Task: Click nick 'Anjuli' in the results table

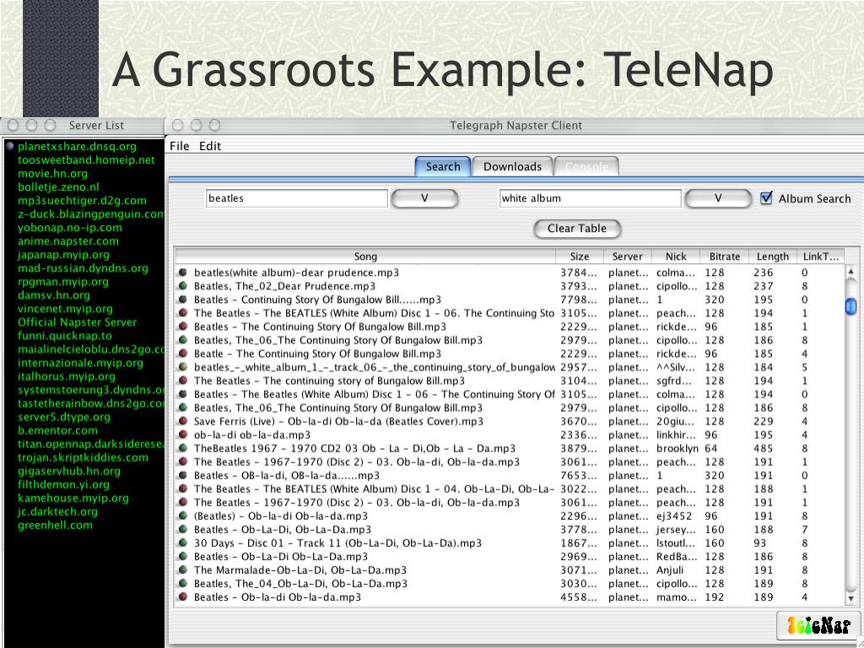Action: pos(669,570)
